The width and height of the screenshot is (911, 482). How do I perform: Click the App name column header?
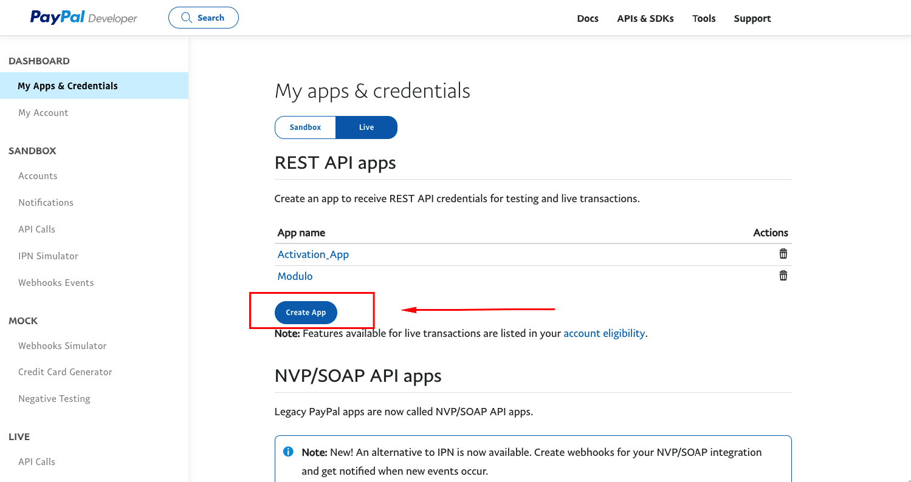[301, 233]
